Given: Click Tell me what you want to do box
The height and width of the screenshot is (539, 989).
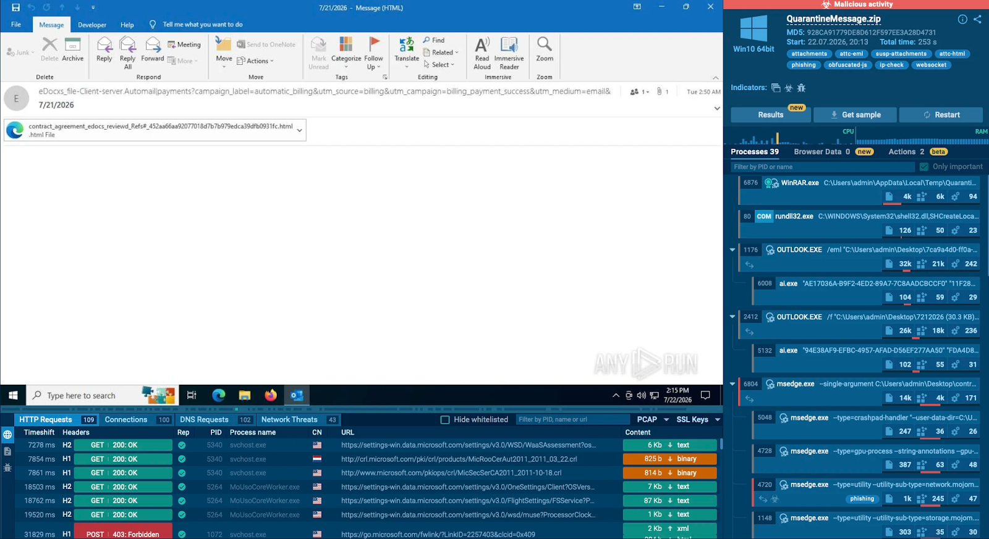Looking at the screenshot, I should pyautogui.click(x=203, y=25).
